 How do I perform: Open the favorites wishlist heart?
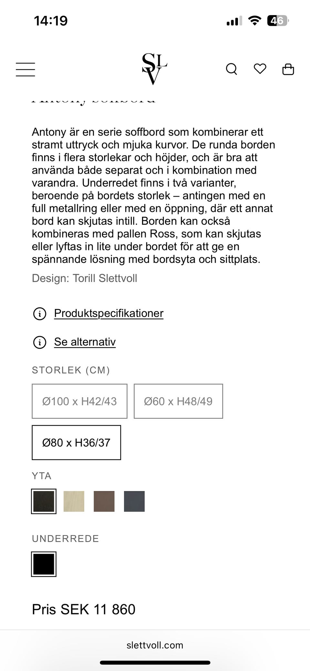pyautogui.click(x=260, y=69)
